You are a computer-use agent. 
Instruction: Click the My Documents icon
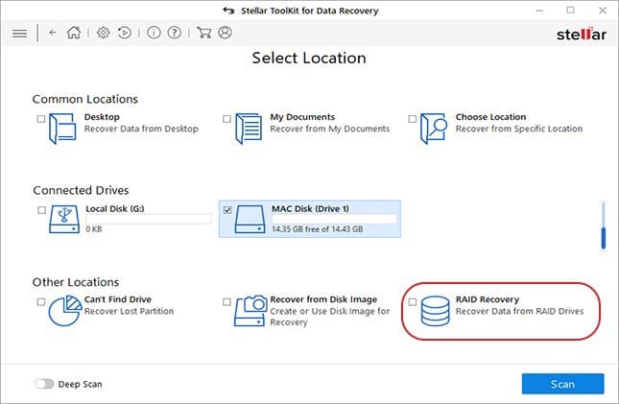pos(249,129)
